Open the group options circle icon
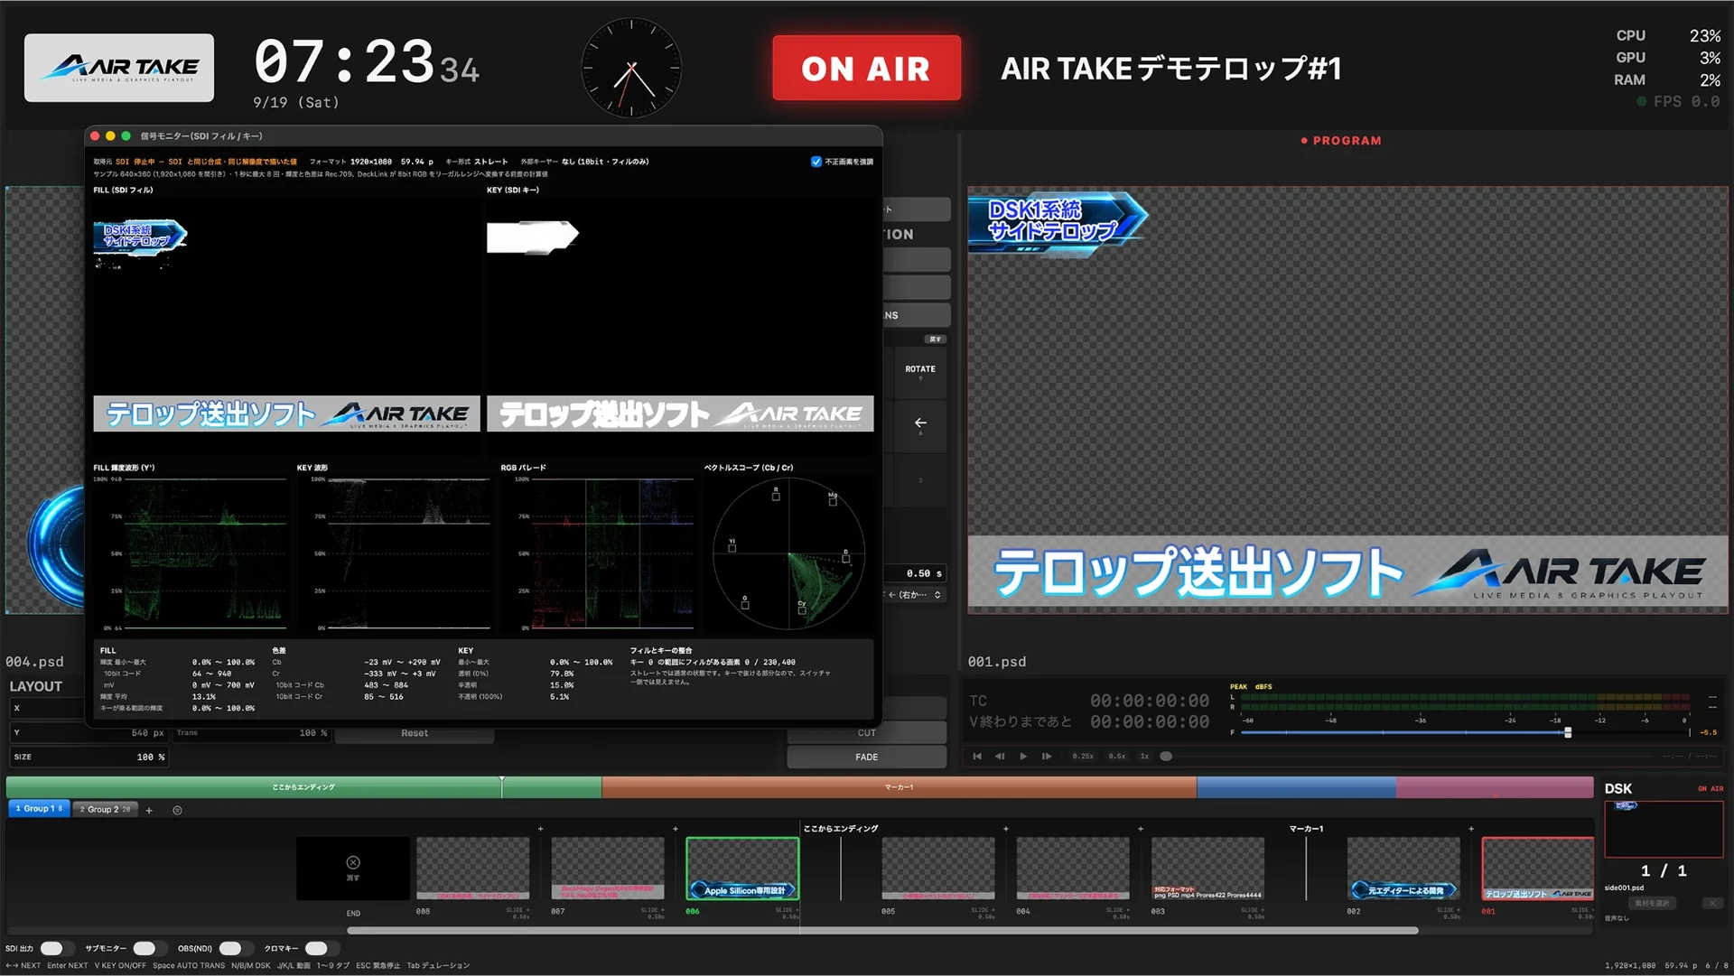 [177, 810]
